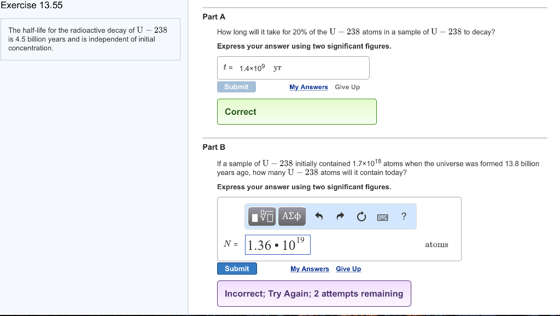This screenshot has height=316, width=560.
Task: View My Answers in Part B
Action: click(x=310, y=268)
